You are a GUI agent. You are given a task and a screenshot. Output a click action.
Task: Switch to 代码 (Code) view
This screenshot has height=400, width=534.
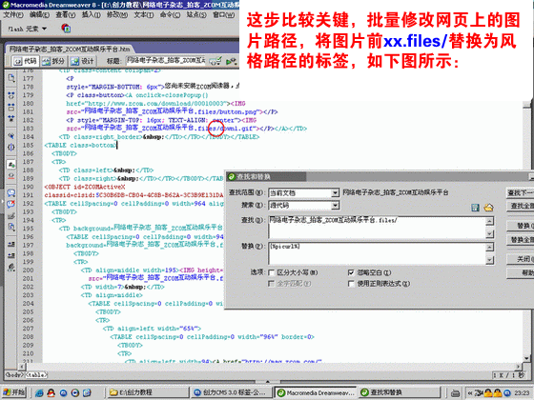click(x=25, y=61)
